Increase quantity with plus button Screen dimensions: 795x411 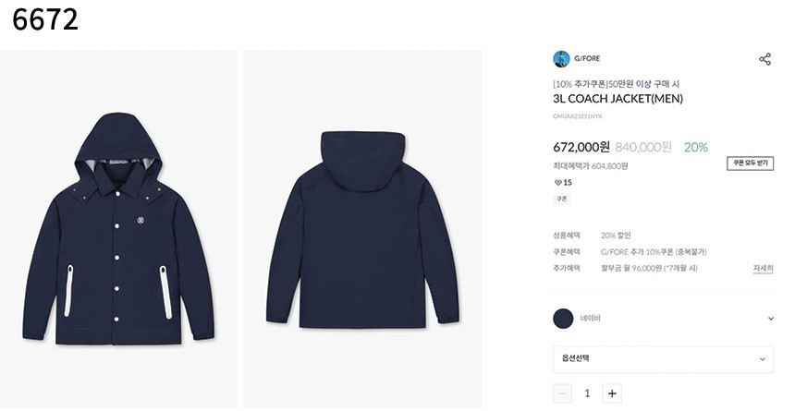(612, 393)
